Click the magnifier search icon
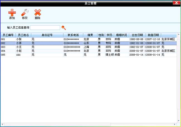The width and height of the screenshot is (181, 127). pyautogui.click(x=64, y=28)
